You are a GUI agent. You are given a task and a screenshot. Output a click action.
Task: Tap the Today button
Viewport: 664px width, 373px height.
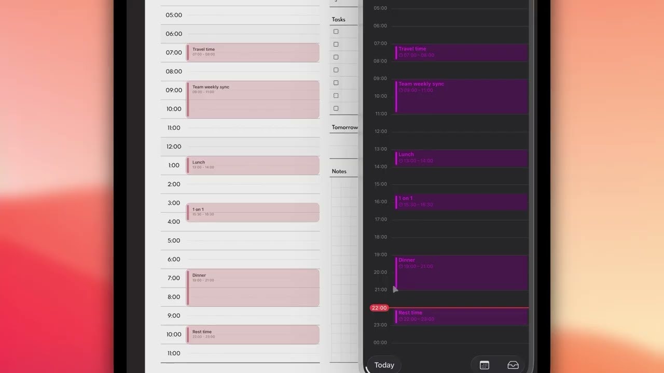point(384,365)
